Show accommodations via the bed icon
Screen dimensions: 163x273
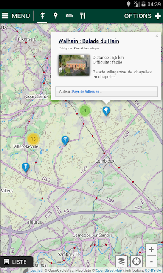point(69,16)
